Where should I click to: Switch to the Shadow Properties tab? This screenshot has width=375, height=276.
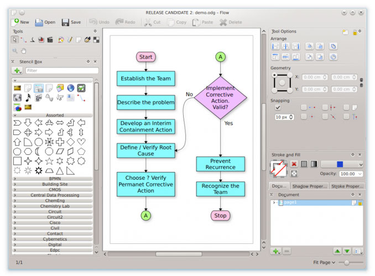pyautogui.click(x=309, y=186)
